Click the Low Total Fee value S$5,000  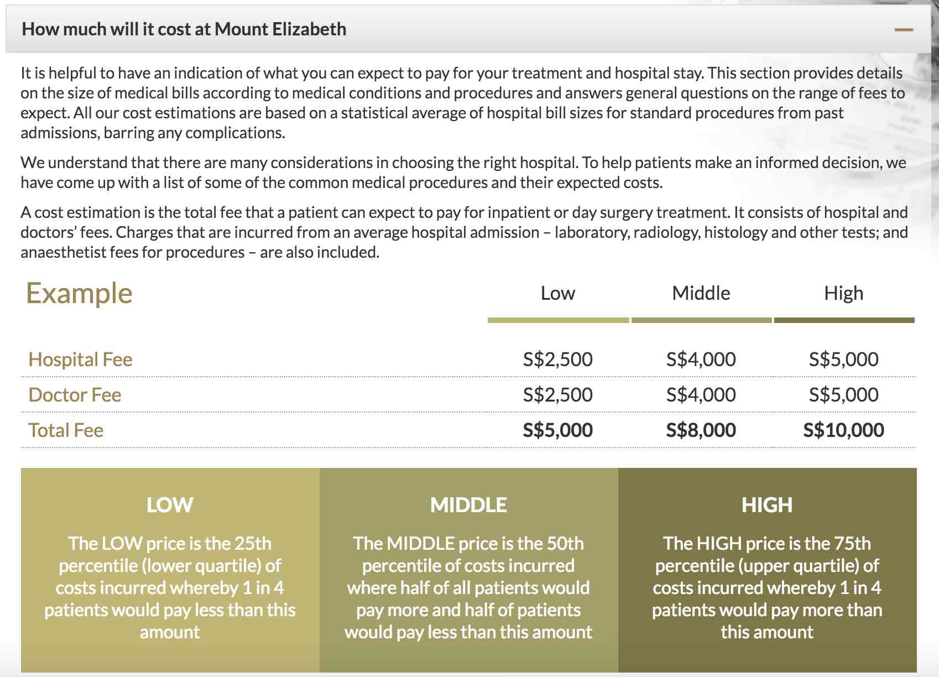pyautogui.click(x=557, y=430)
